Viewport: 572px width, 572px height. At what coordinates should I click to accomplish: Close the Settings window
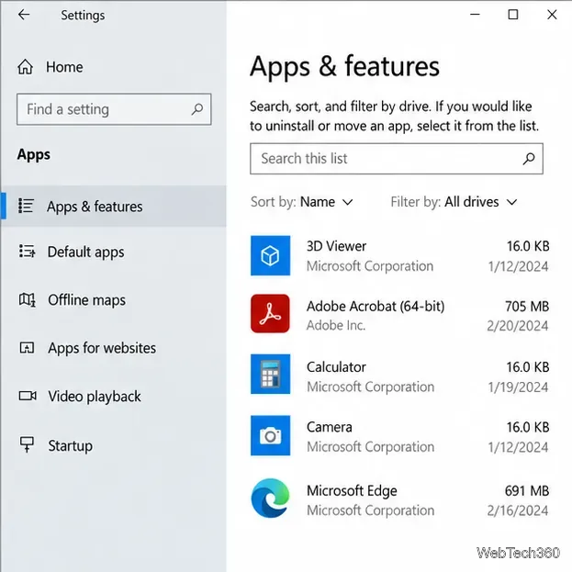click(x=552, y=15)
